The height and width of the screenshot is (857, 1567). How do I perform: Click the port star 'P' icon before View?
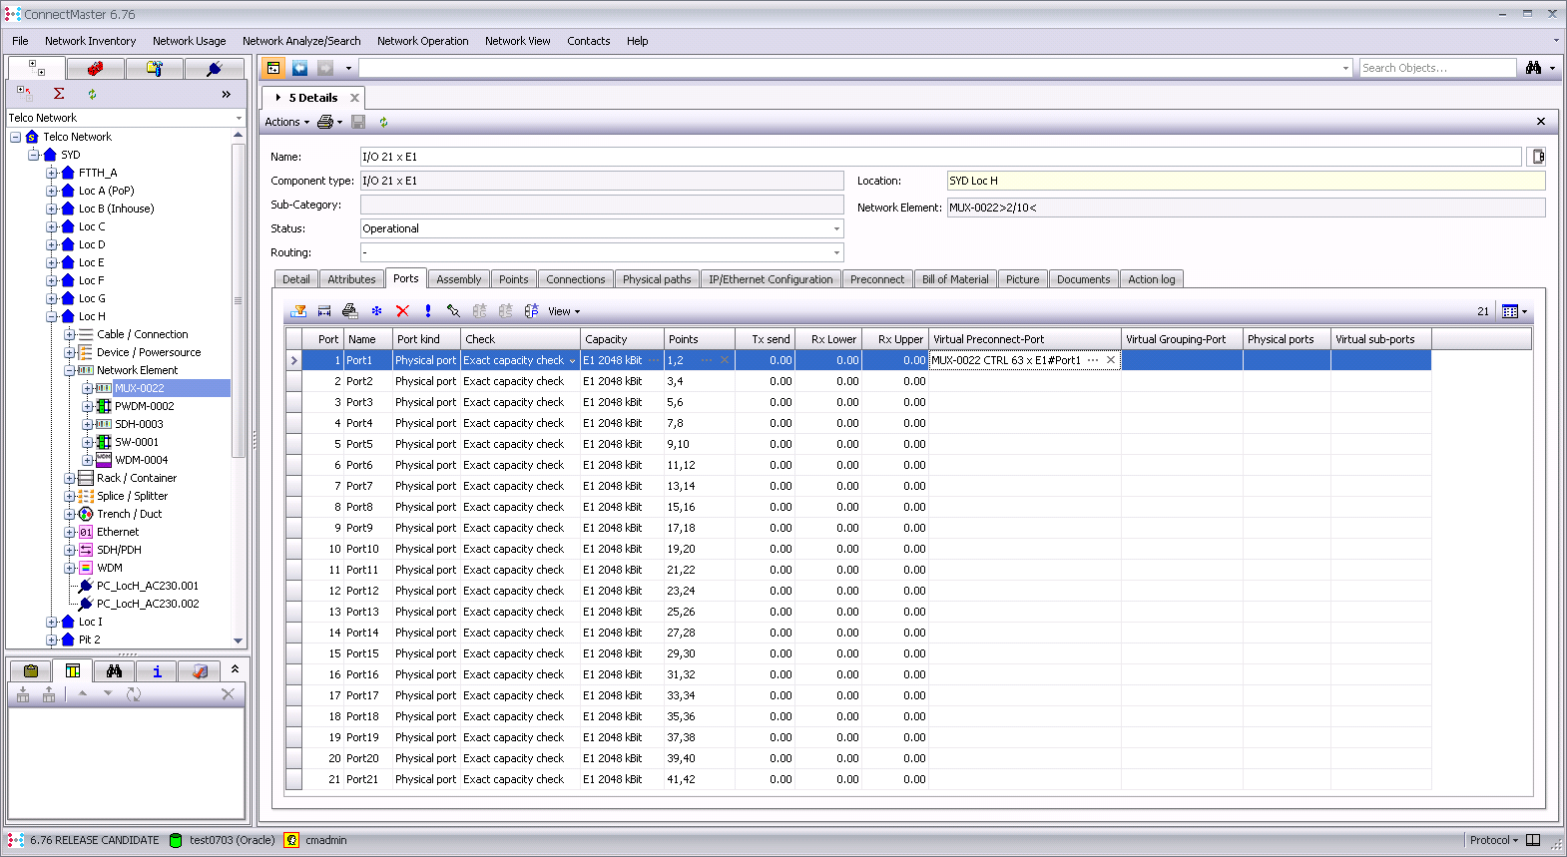pyautogui.click(x=532, y=311)
